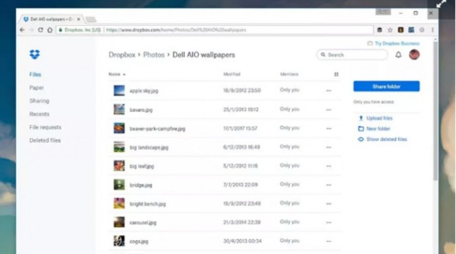Viewport: 456px width, 254px height.
Task: Open Recents in the sidebar
Action: click(x=39, y=114)
